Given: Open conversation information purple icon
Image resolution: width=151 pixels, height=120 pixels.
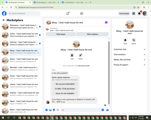Looking at the screenshot, I should coord(106,22).
